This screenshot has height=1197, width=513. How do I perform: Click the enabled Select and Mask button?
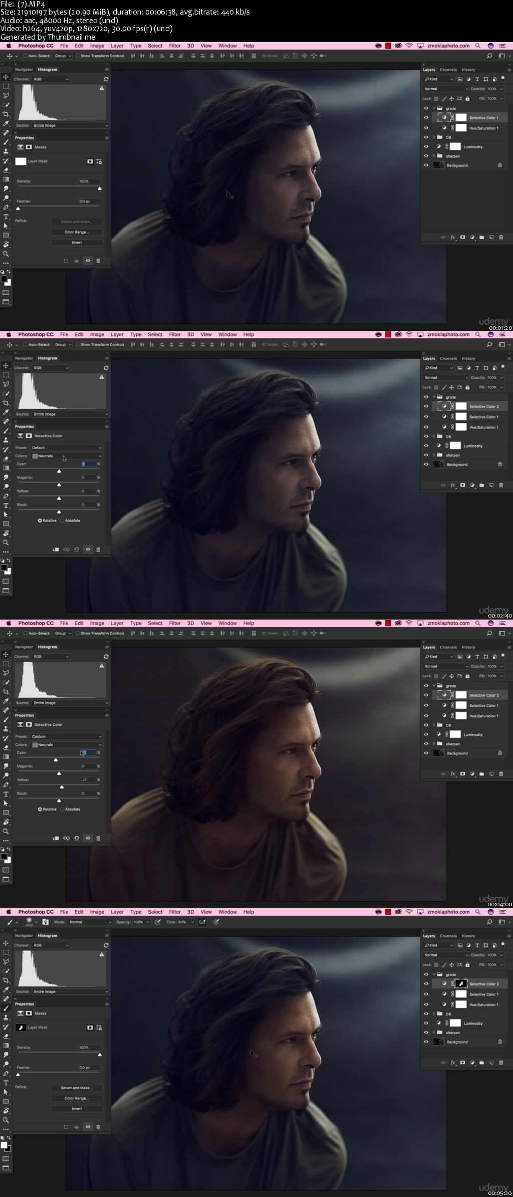(x=77, y=1088)
